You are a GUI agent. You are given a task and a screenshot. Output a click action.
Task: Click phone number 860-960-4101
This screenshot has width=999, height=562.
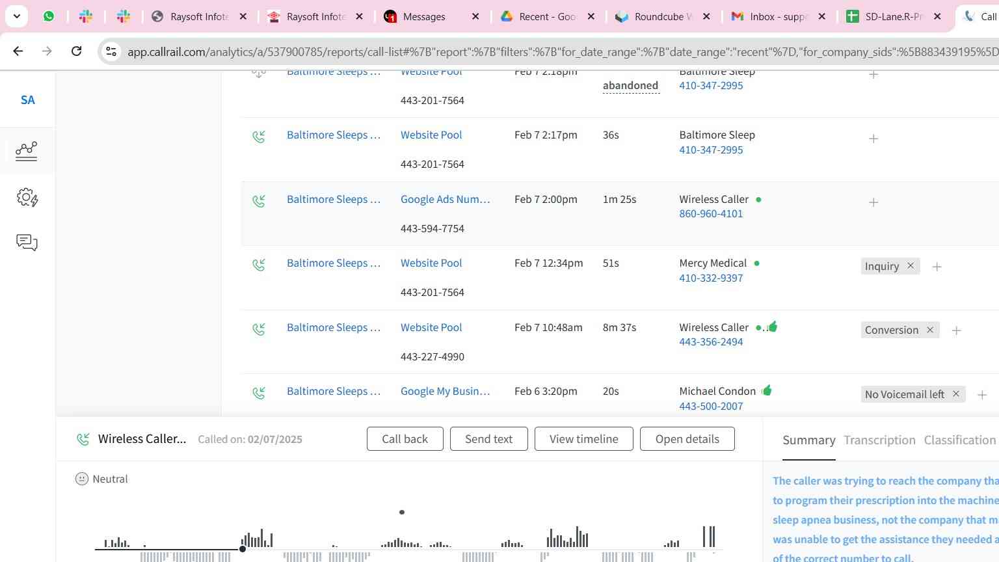711,213
